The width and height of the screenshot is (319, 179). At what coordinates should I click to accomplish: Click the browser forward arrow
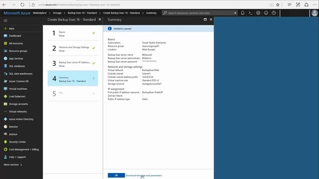point(13,4)
